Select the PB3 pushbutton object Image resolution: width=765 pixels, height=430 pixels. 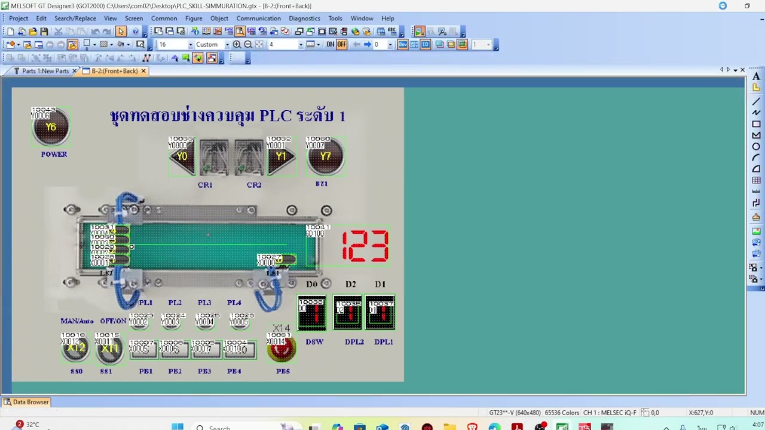[x=206, y=349]
